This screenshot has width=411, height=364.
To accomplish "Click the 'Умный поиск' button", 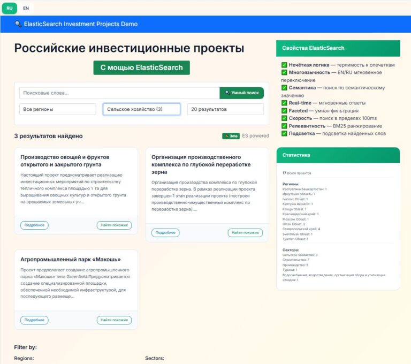I will pos(242,93).
